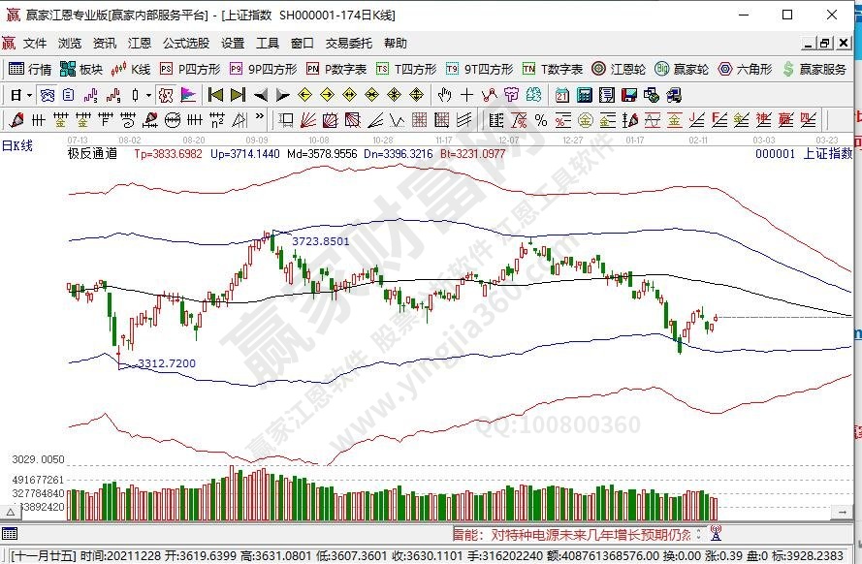Viewport: 862px width, 564px height.
Task: Click the sine wave tool icon
Action: 653,120
